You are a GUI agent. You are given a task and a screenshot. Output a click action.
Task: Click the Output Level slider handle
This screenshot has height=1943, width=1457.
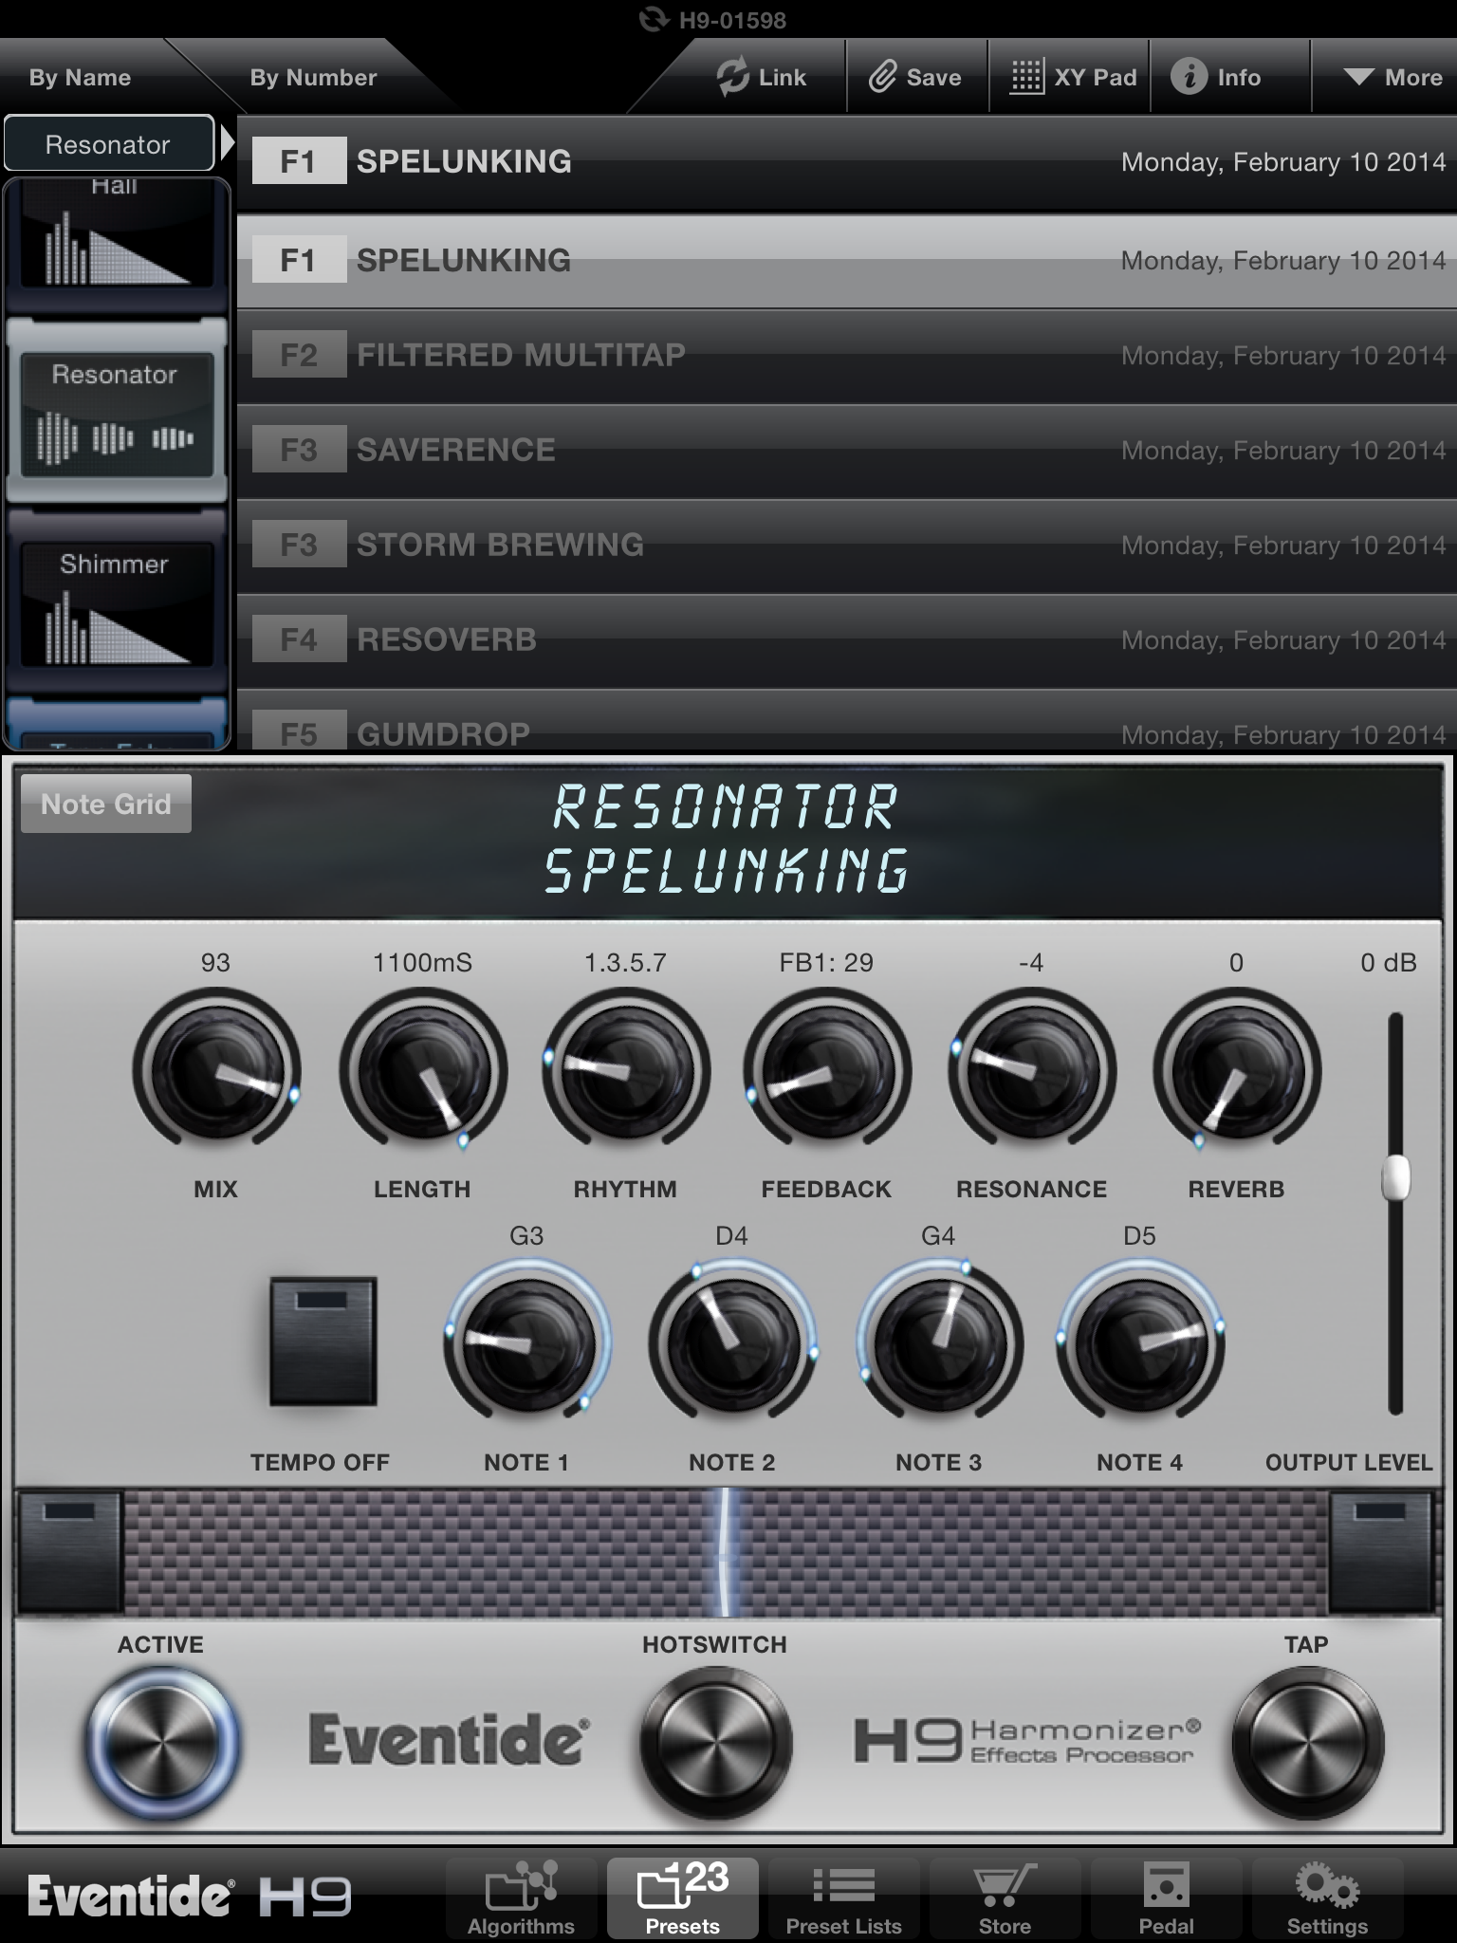[1395, 1178]
